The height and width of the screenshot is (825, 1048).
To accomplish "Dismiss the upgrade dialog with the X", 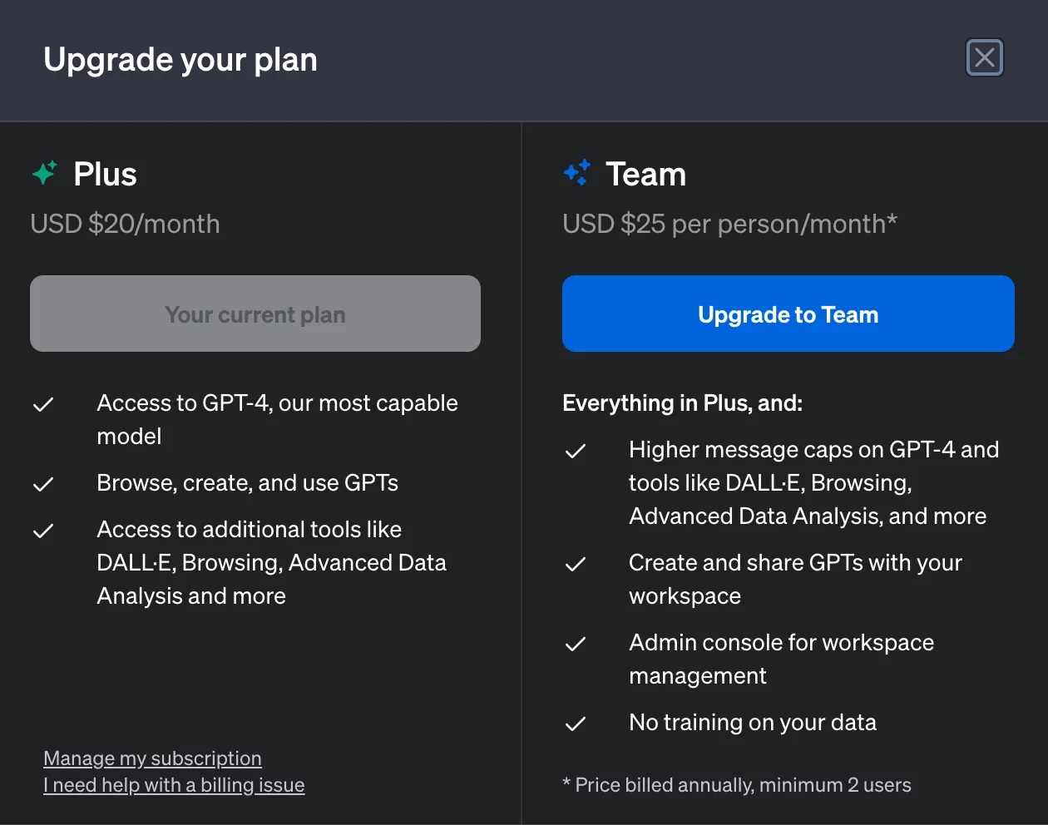I will (985, 58).
